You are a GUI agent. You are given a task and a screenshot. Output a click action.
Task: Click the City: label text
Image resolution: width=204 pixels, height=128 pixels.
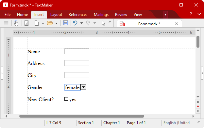(x=32, y=75)
